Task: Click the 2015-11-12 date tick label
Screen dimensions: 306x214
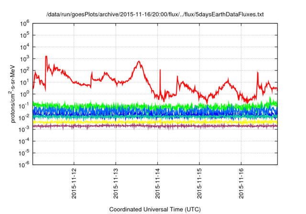Action: coord(74,183)
